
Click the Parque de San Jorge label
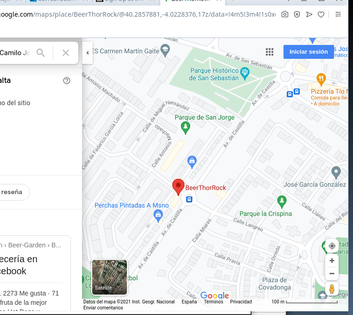[x=205, y=117]
